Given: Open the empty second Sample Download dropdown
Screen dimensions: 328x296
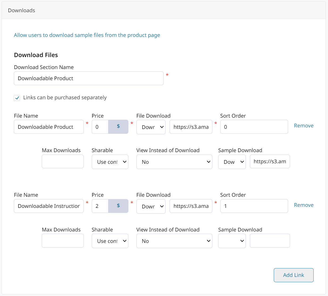Looking at the screenshot, I should 232,241.
